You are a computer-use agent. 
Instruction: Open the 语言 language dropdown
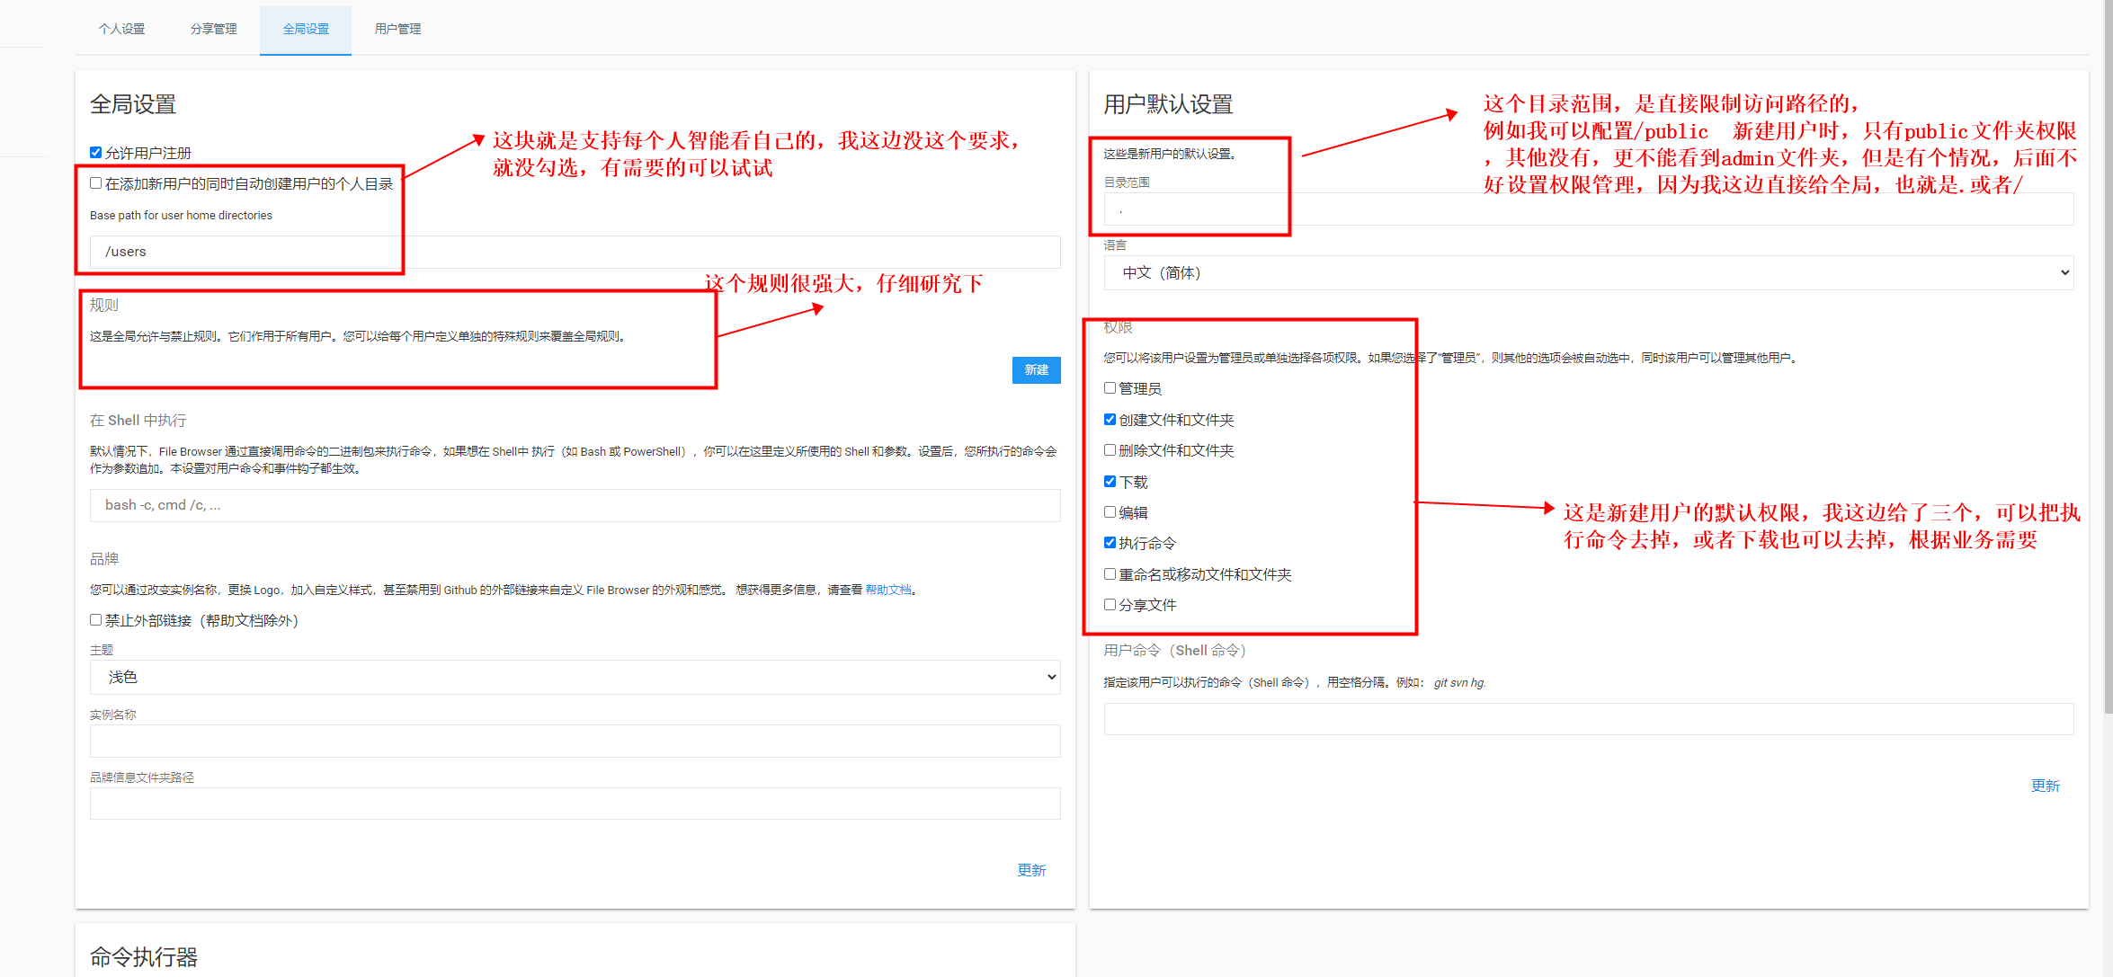[1588, 272]
